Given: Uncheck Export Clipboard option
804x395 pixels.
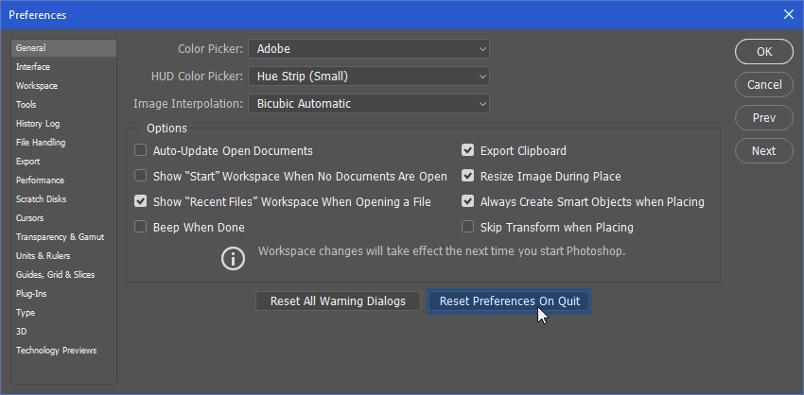Looking at the screenshot, I should click(467, 150).
